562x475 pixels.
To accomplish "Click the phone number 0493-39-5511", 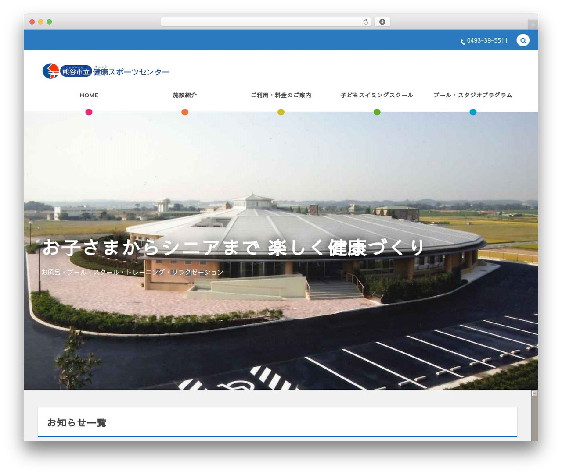I will [487, 40].
